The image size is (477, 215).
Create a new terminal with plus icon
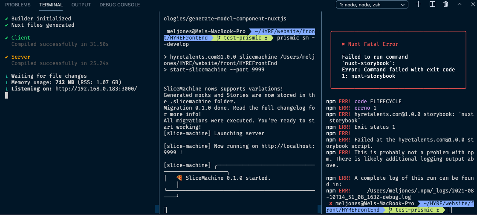coord(418,4)
